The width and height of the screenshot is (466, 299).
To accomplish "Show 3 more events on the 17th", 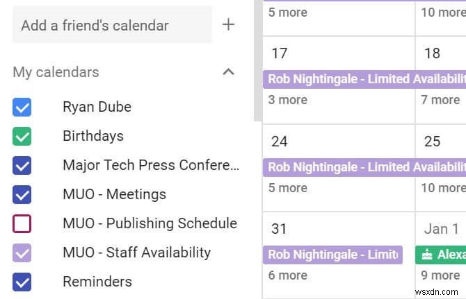I will tap(288, 100).
